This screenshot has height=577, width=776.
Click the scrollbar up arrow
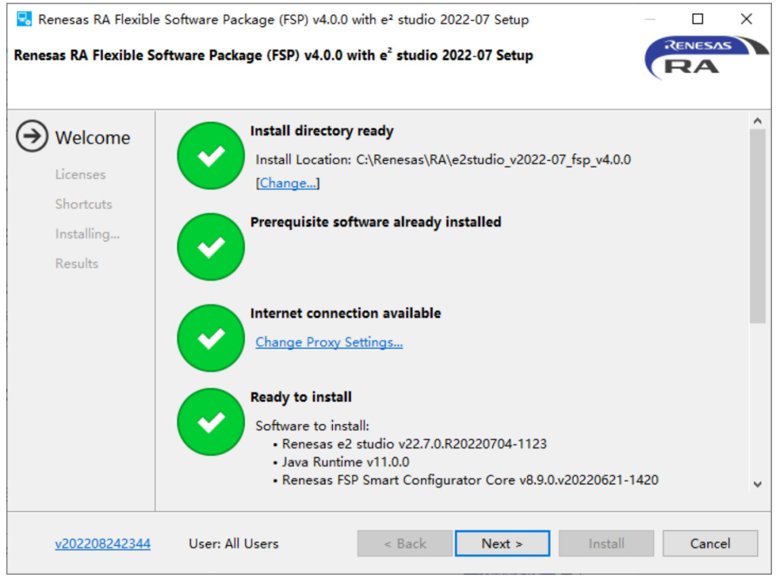[x=757, y=121]
